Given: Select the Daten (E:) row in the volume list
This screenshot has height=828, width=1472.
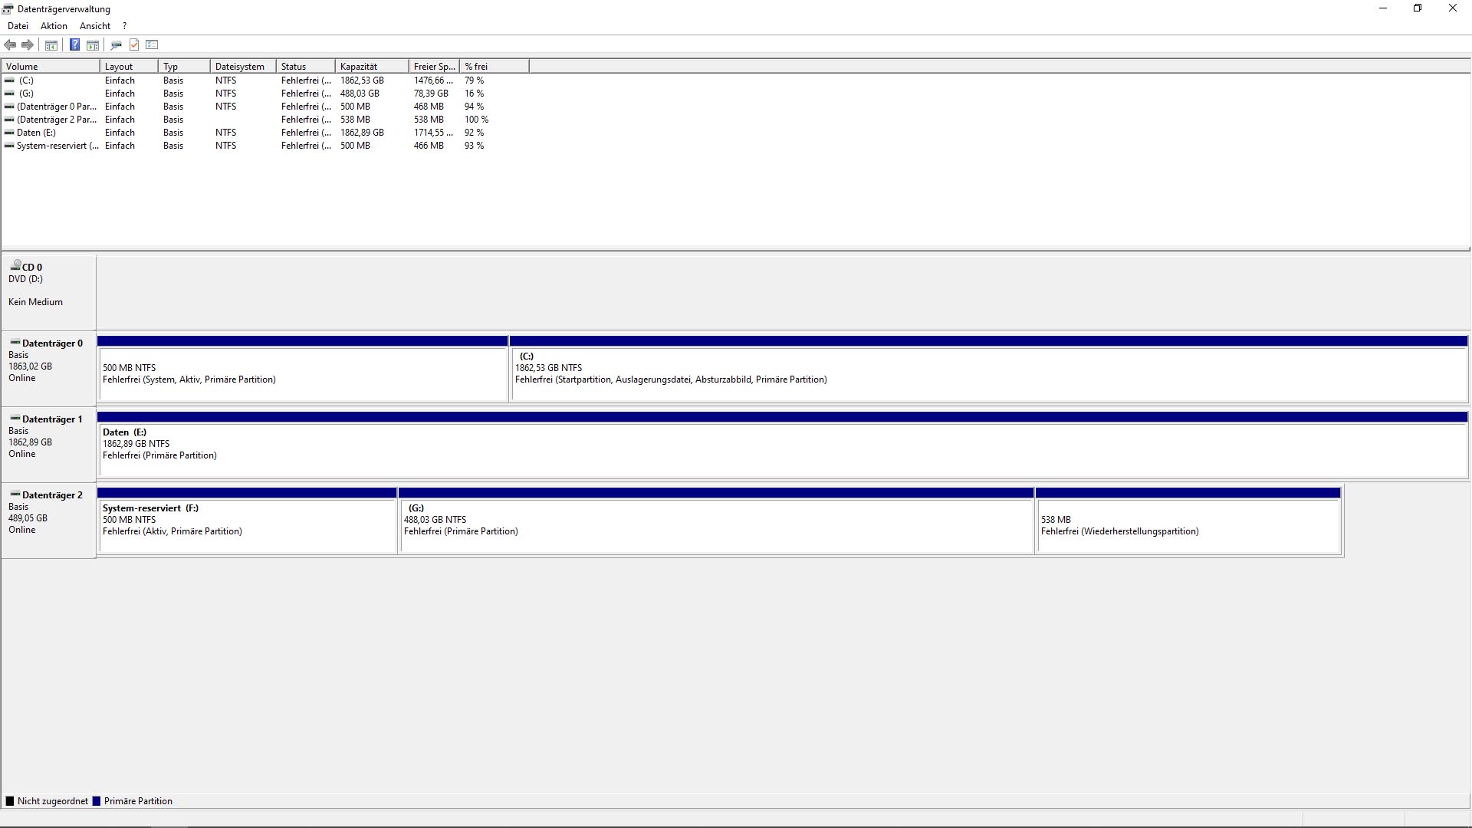Looking at the screenshot, I should point(36,133).
